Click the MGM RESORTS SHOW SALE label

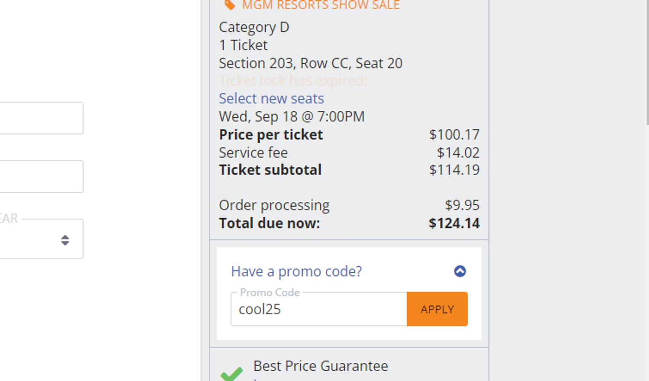click(321, 5)
